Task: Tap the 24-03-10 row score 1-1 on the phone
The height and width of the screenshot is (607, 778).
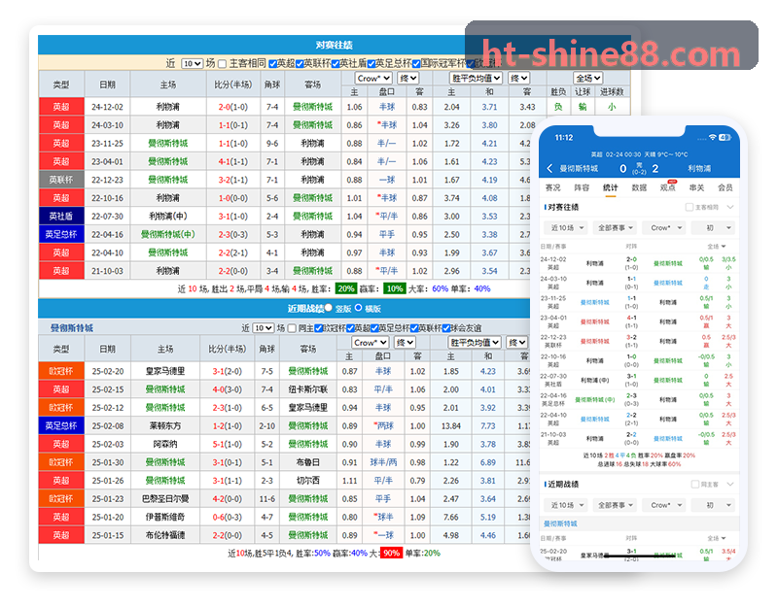Action: (x=631, y=279)
